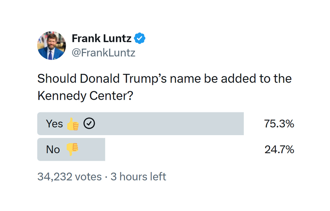Open the @FrankLuntz handle link
This screenshot has width=330, height=211.
103,53
